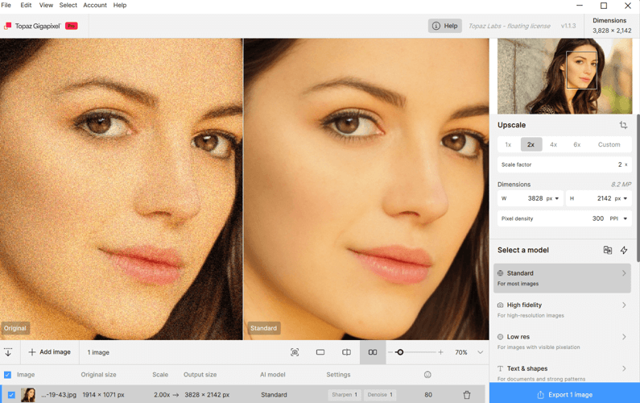The height and width of the screenshot is (403, 640).
Task: Click the zoom slider handle
Action: (x=400, y=352)
